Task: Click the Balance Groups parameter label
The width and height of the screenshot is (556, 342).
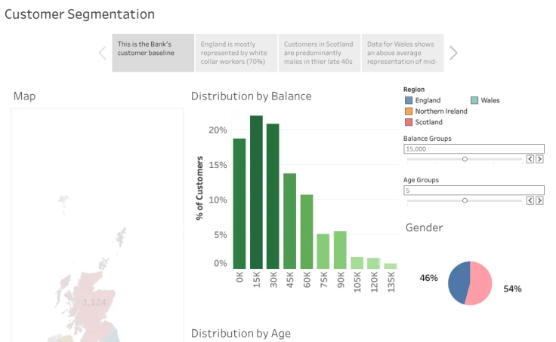Action: click(x=428, y=139)
